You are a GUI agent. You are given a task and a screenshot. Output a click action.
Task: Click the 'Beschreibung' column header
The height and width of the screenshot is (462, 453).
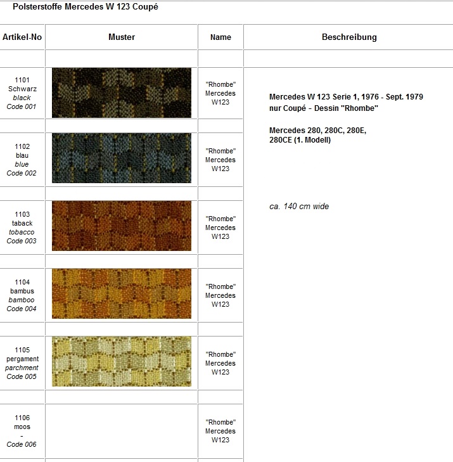click(x=349, y=37)
